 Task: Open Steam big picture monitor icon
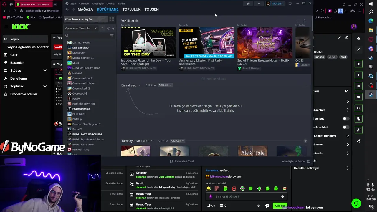(x=290, y=4)
